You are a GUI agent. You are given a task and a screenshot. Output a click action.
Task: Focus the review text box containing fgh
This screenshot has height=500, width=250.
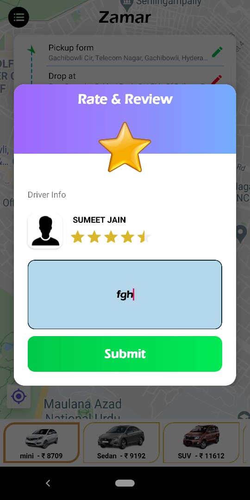[125, 294]
